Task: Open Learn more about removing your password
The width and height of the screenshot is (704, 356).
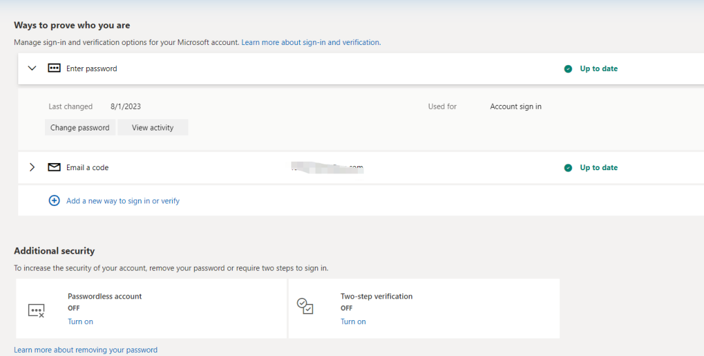Action: (x=85, y=350)
